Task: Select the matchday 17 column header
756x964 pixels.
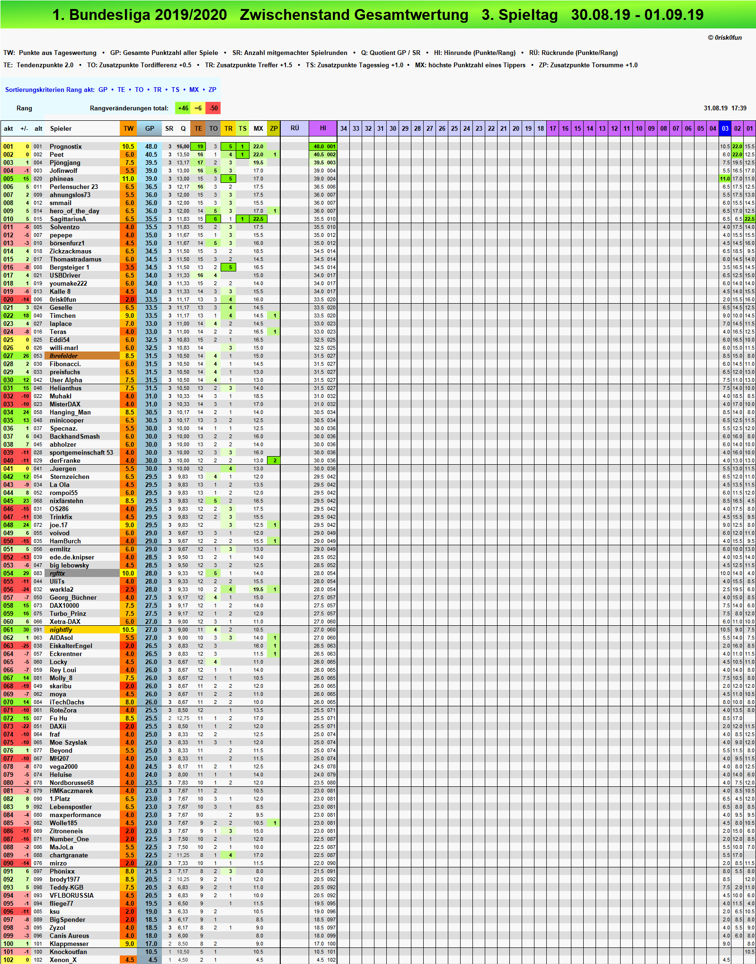Action: [553, 128]
